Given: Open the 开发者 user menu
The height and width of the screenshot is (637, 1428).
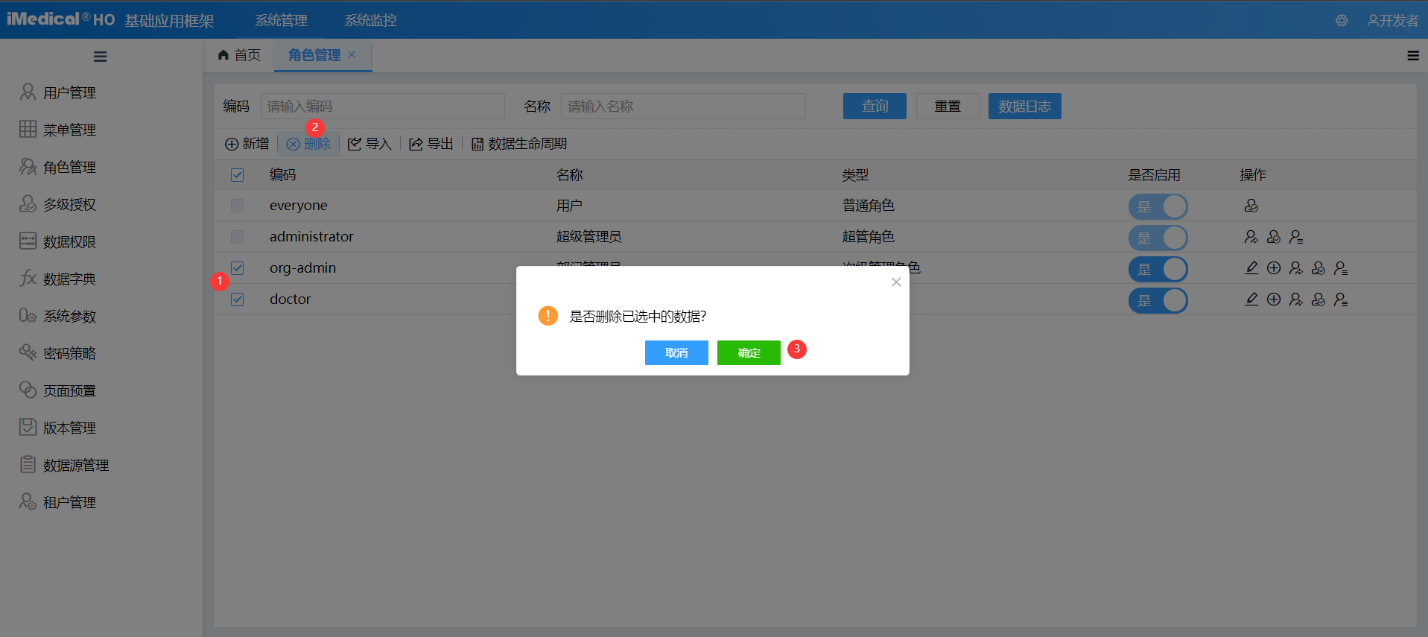Looking at the screenshot, I should pyautogui.click(x=1392, y=20).
